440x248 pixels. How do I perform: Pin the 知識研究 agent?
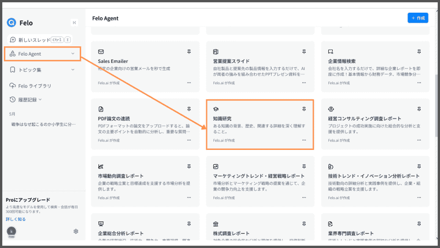[x=304, y=109]
